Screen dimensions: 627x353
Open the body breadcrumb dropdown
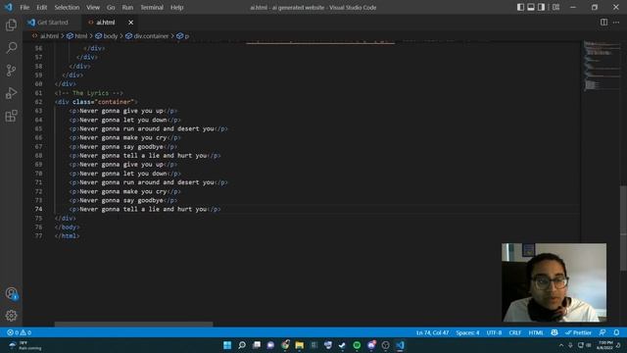click(x=107, y=36)
